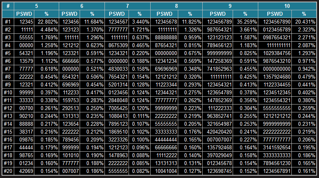Click row label #20
The height and width of the screenshot is (178, 319).
pyautogui.click(x=7, y=171)
